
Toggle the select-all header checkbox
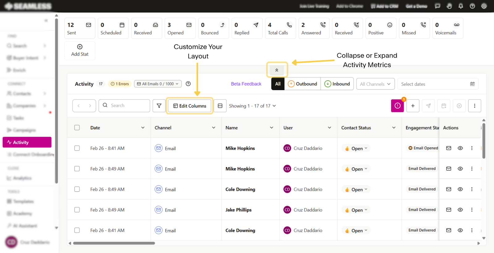[x=77, y=127]
